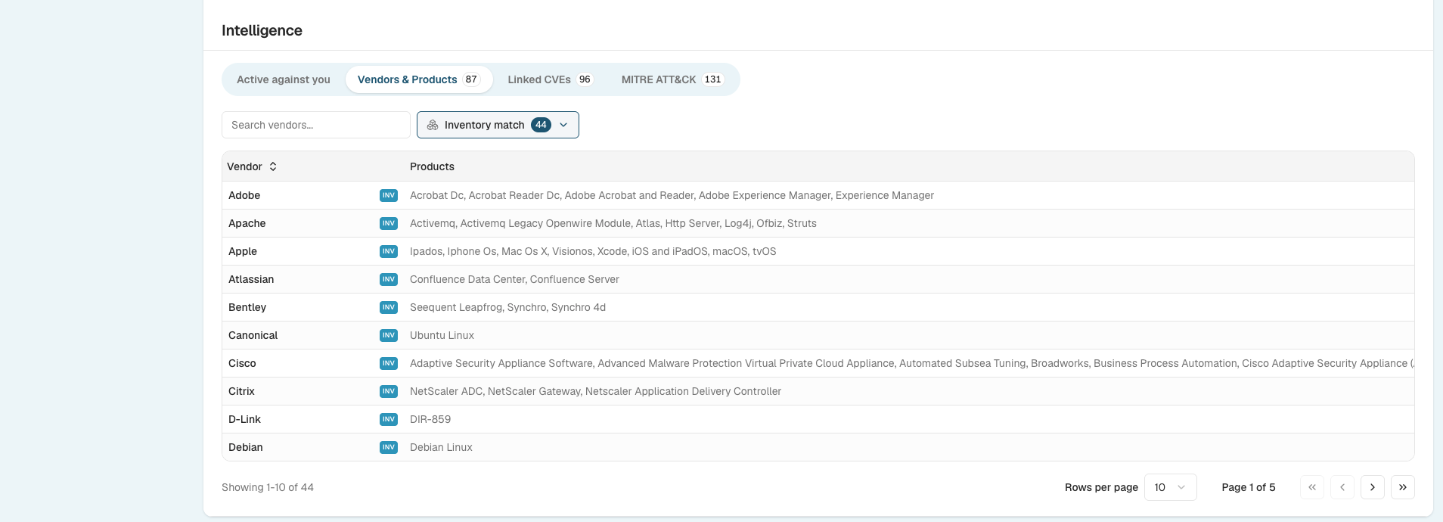Select the Bentley vendor name

pos(247,307)
